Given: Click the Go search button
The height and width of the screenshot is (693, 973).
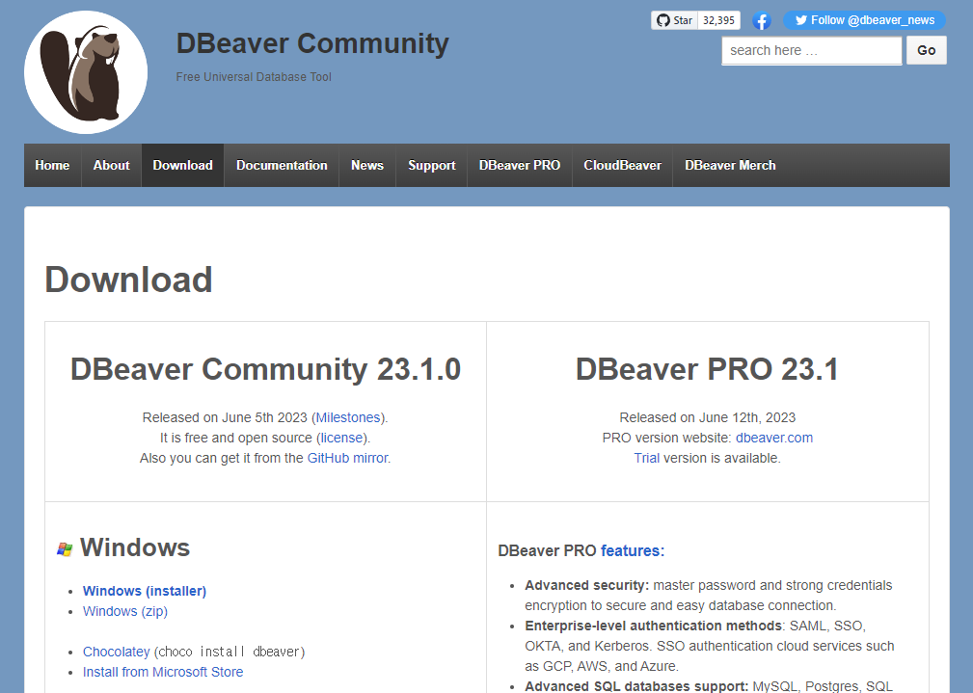Looking at the screenshot, I should click(927, 50).
